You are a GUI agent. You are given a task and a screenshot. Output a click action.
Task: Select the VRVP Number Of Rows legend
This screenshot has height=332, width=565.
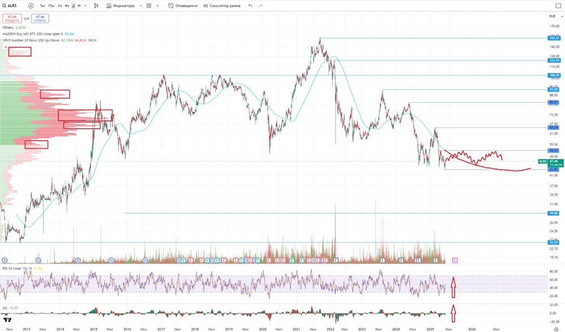[x=49, y=40]
